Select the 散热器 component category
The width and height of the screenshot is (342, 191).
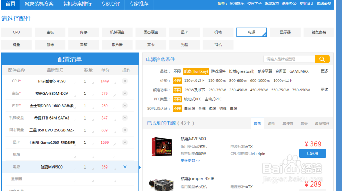tap(117, 45)
